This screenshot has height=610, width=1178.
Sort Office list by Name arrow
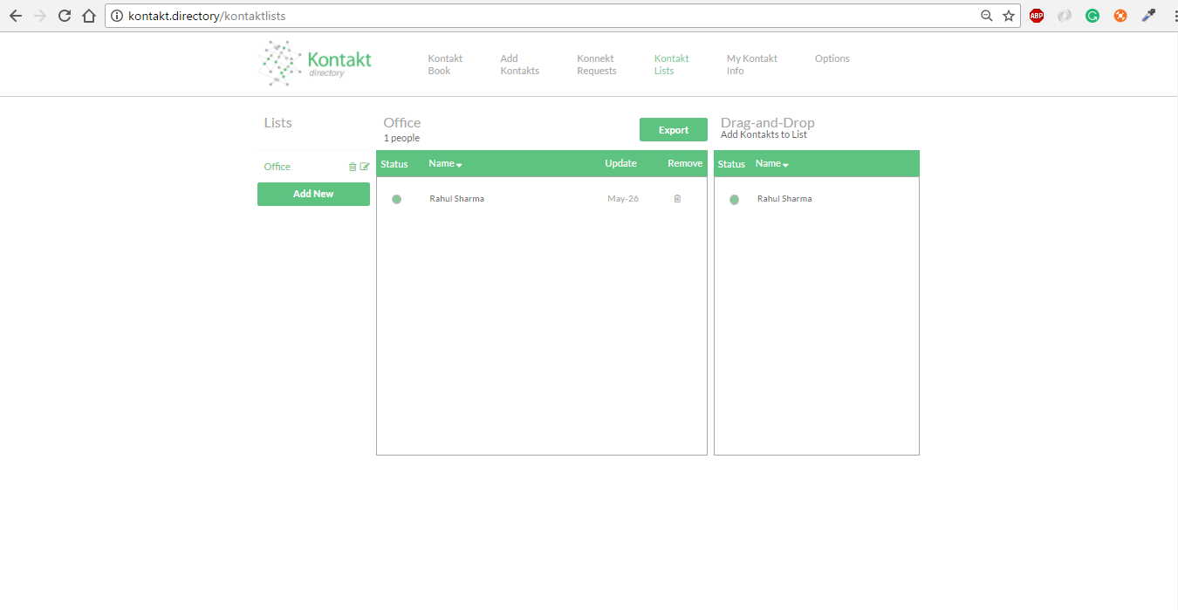tap(459, 165)
